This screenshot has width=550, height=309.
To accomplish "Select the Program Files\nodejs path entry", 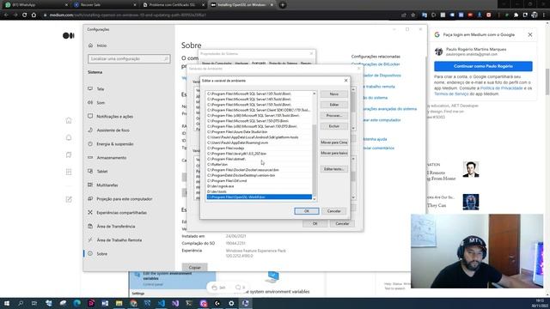I will (259, 148).
